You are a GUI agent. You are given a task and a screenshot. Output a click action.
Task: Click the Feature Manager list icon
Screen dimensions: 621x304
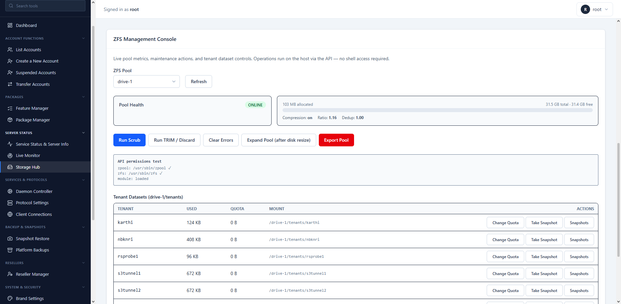pos(10,108)
